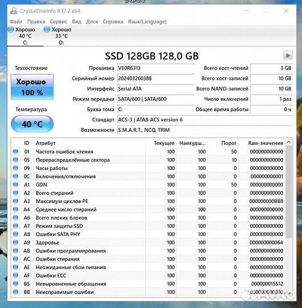
Task: Click status icon for Ошибки программирования row
Action: [15, 250]
